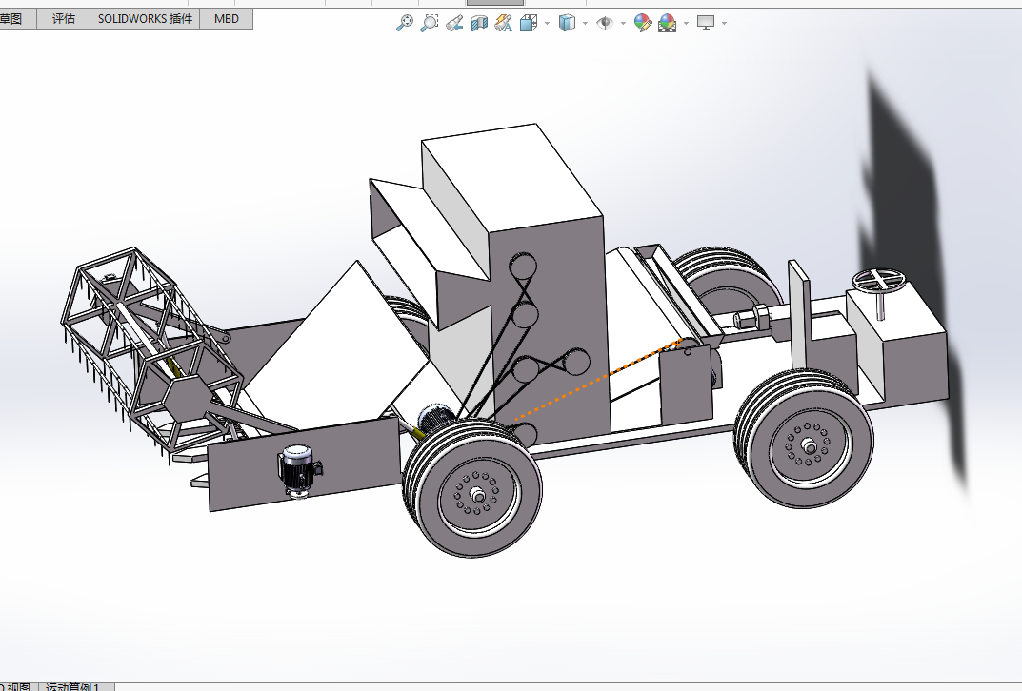This screenshot has width=1022, height=691.
Task: Open the Edit Appearance color ball
Action: (x=643, y=23)
